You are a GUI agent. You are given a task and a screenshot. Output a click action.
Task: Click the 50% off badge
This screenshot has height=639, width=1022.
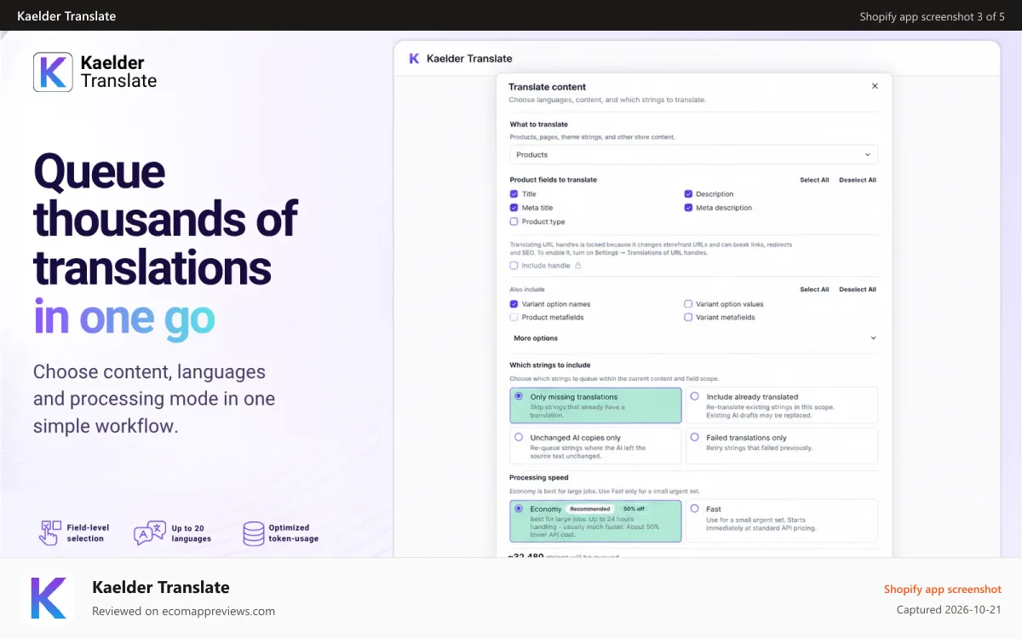(633, 509)
